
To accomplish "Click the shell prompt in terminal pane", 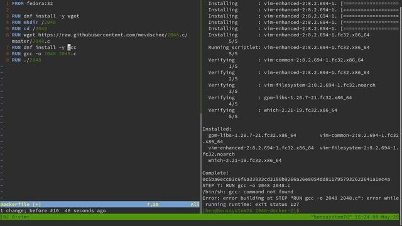I will pyautogui.click(x=251, y=211).
